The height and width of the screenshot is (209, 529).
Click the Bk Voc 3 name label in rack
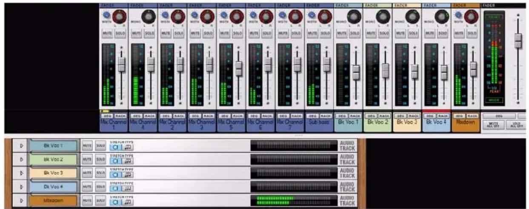(x=53, y=173)
